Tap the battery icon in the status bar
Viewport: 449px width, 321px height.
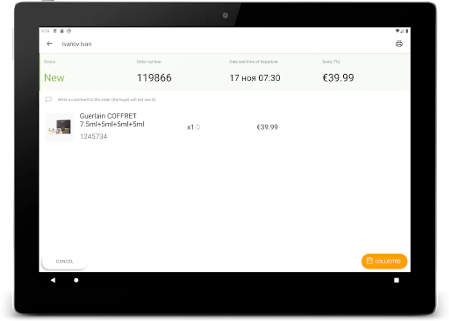(x=407, y=31)
